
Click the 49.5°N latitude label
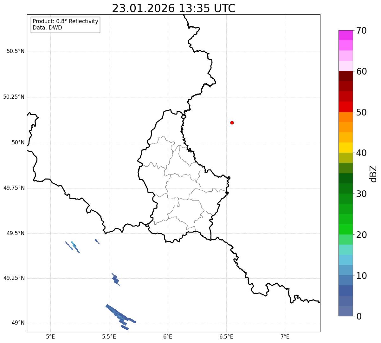click(x=16, y=233)
